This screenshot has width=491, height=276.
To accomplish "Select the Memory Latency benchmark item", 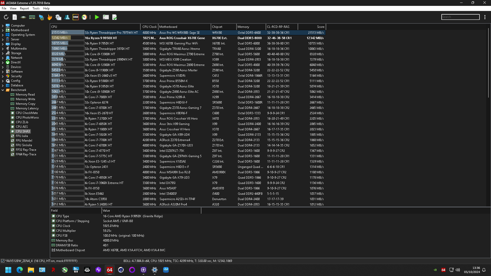I will 27,108.
